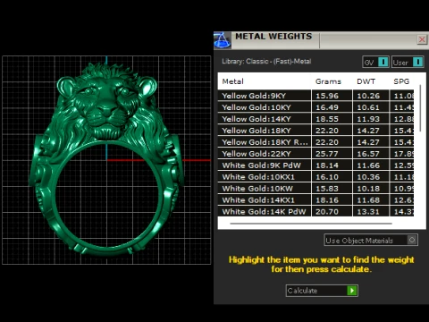Click the horizontal scrollbar below metals table
429x322 pixels.
pos(311,223)
